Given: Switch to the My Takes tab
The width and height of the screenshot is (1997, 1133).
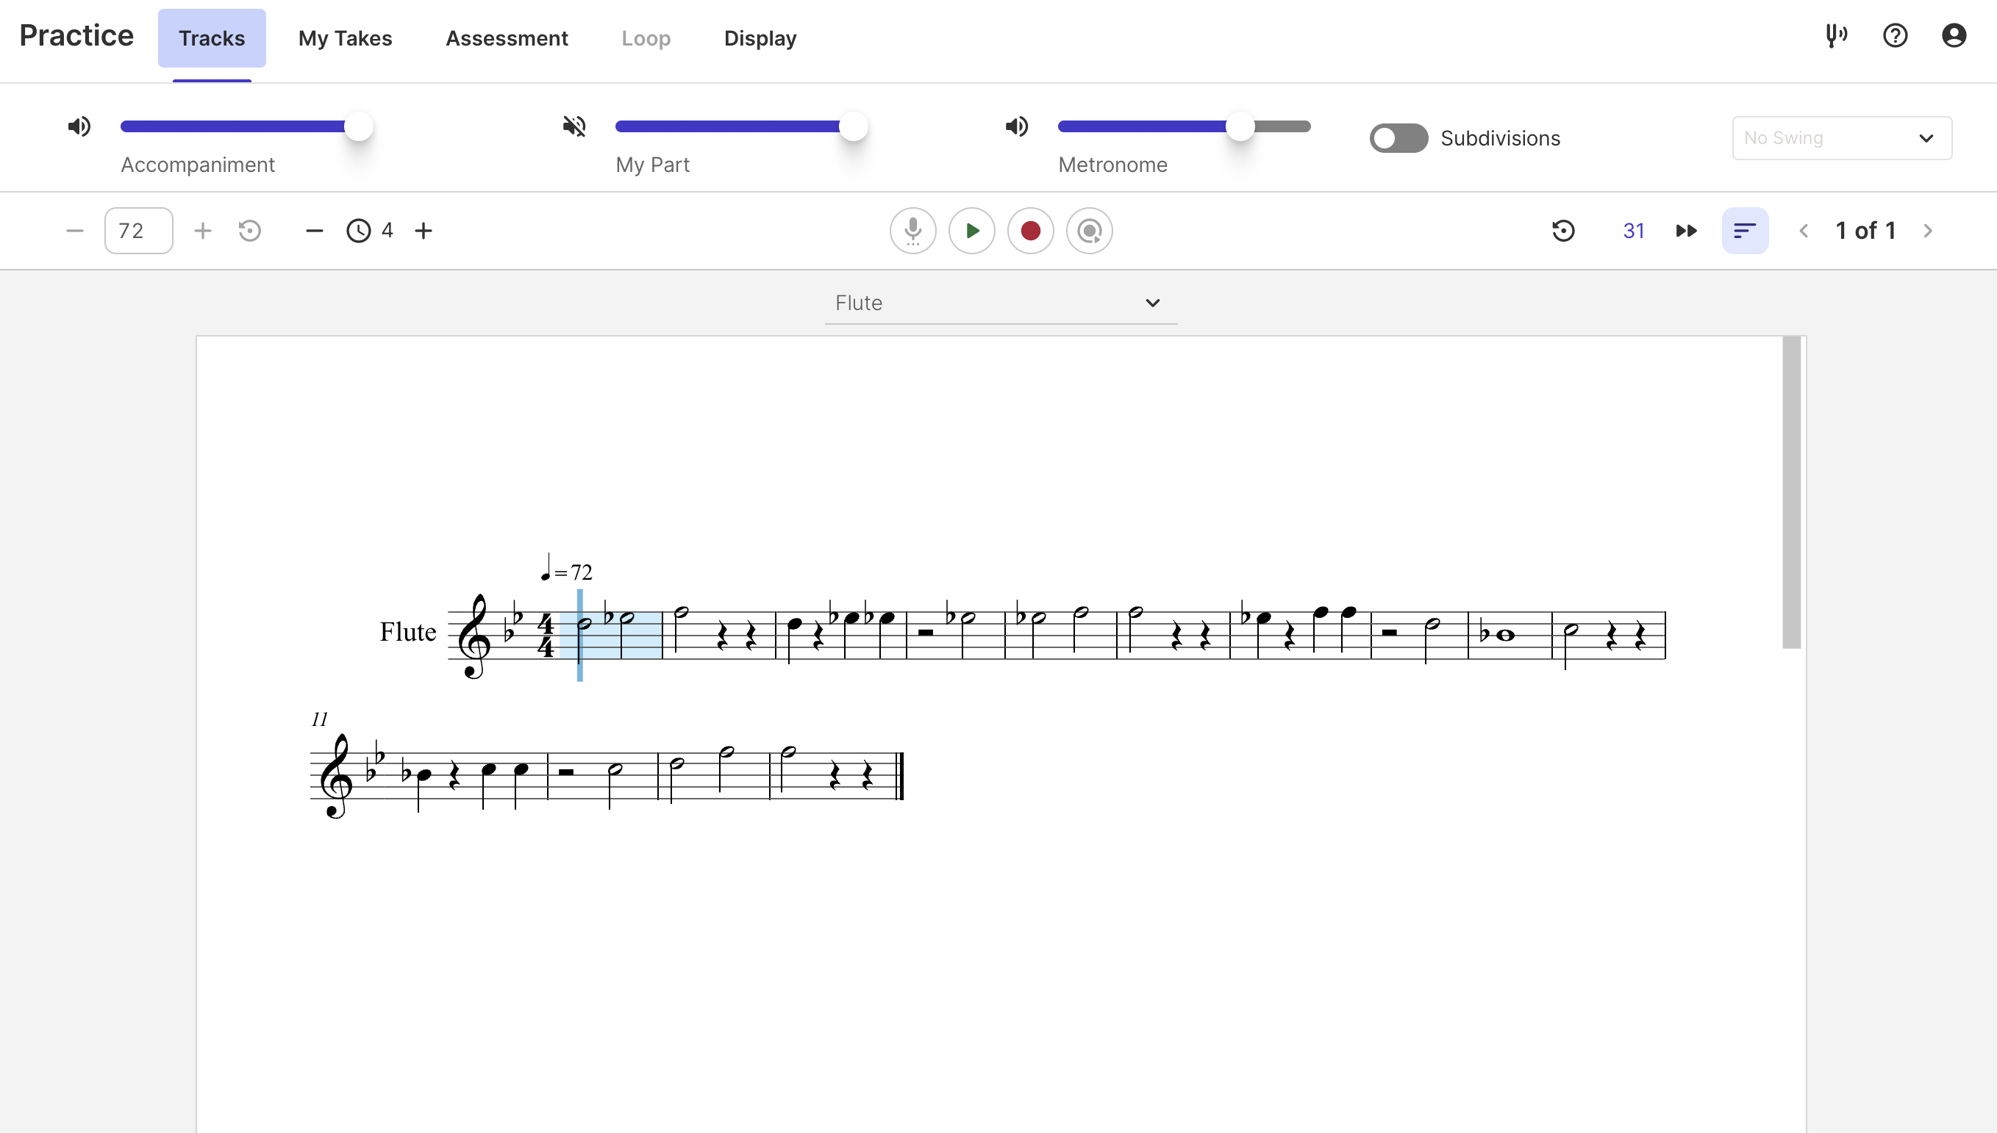Looking at the screenshot, I should tap(345, 38).
